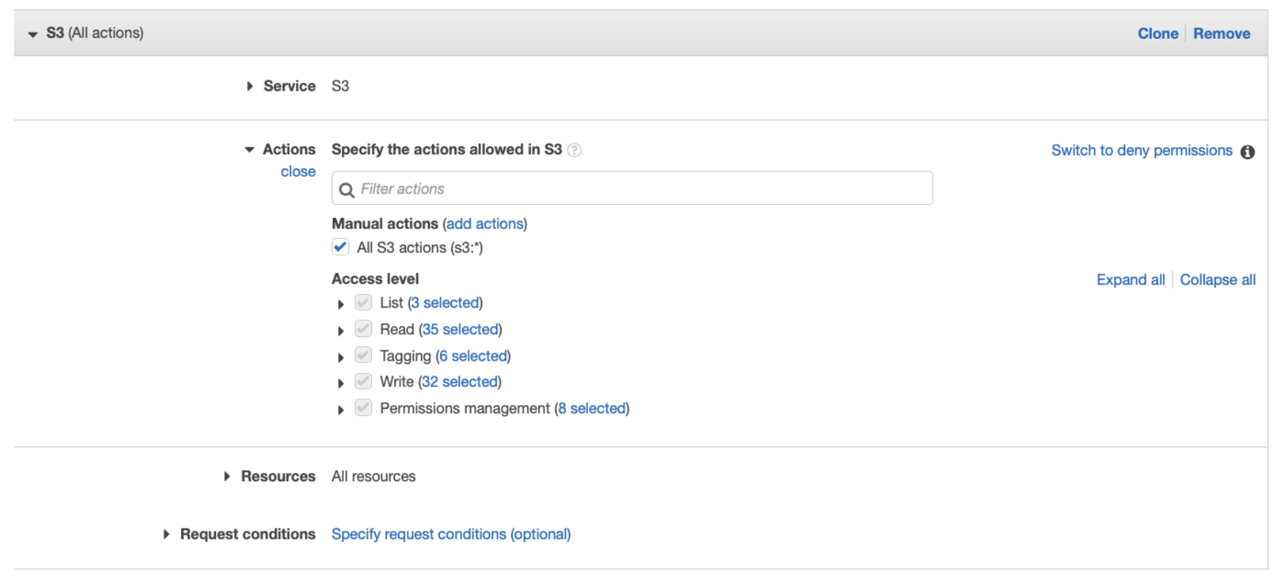Click the search magnifier icon in filter box
This screenshot has width=1287, height=581.
(x=346, y=190)
